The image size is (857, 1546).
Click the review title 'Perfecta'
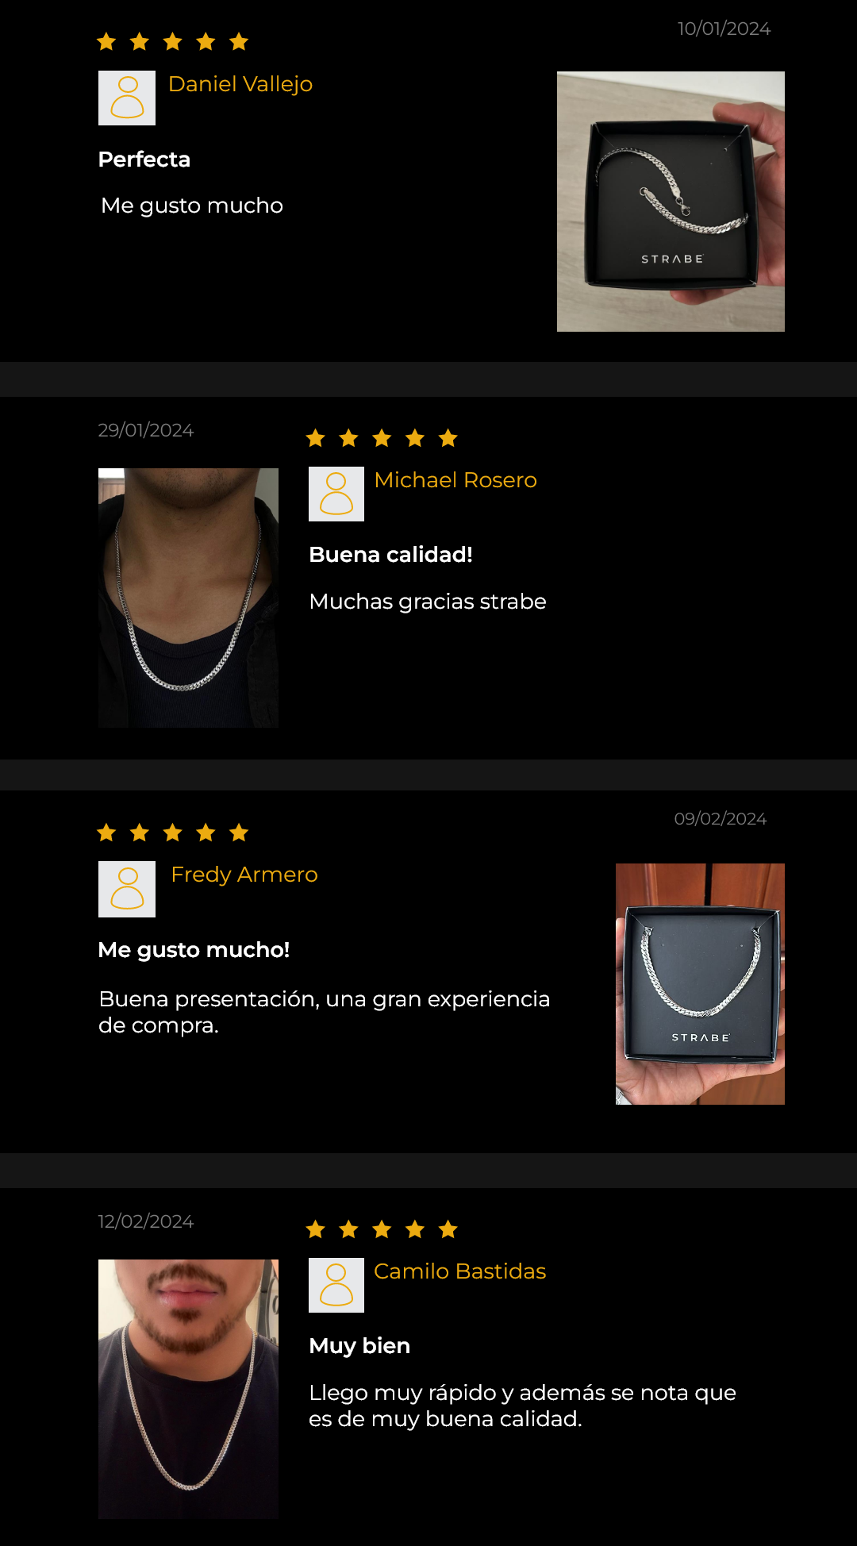pyautogui.click(x=144, y=160)
